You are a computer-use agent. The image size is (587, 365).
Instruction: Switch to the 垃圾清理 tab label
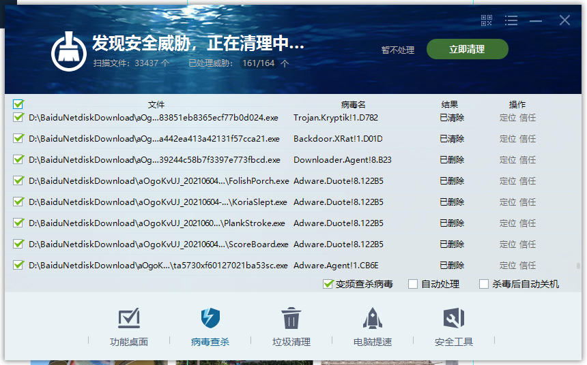pos(291,341)
